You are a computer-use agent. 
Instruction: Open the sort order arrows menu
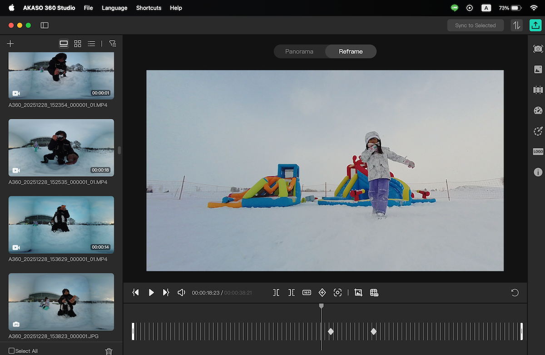tap(516, 25)
